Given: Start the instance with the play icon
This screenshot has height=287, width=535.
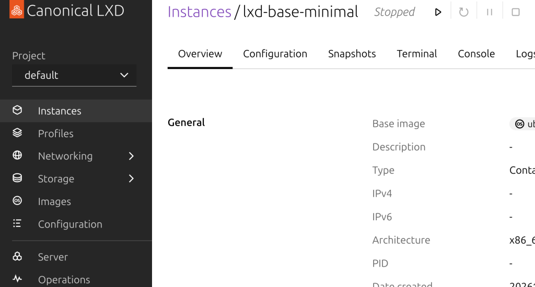Looking at the screenshot, I should pyautogui.click(x=438, y=12).
